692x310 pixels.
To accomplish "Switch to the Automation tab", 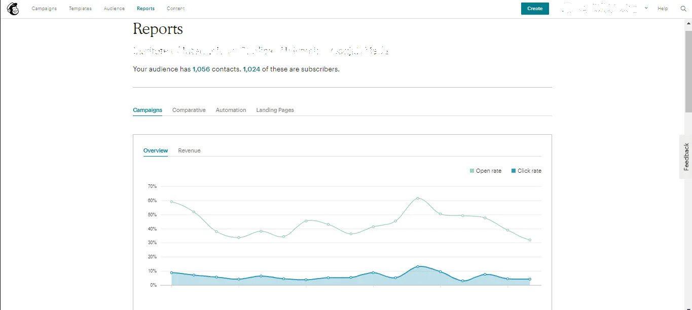I will click(231, 110).
